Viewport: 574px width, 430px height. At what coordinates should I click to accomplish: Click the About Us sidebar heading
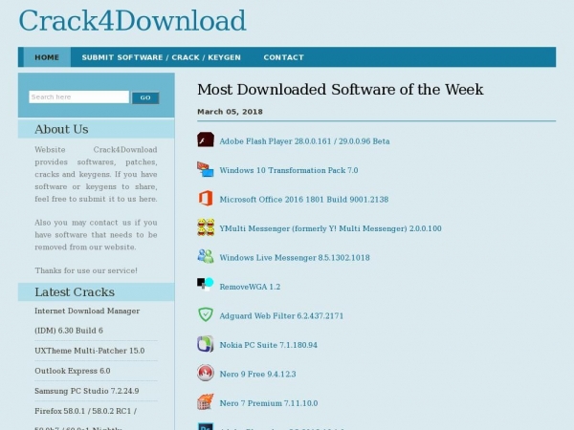pos(61,129)
